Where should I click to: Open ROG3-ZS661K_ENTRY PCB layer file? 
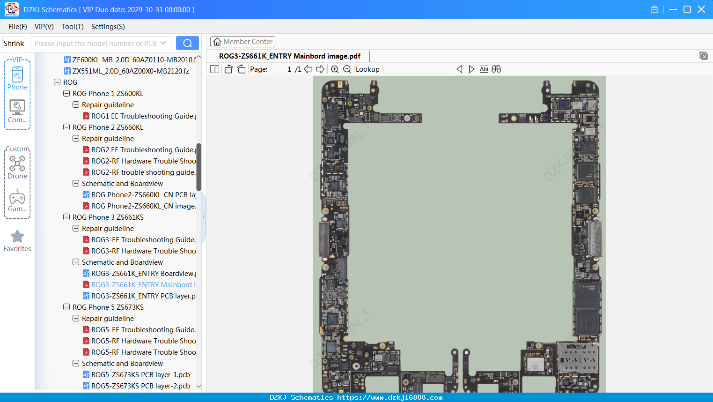coord(139,296)
